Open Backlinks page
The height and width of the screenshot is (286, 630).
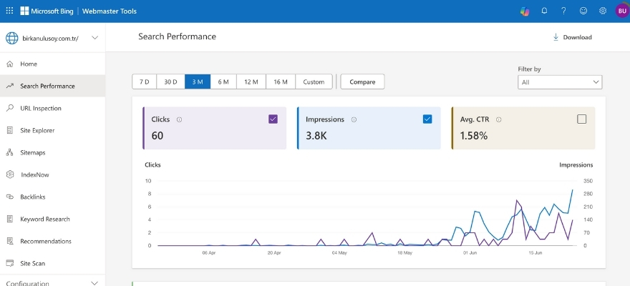point(53,197)
